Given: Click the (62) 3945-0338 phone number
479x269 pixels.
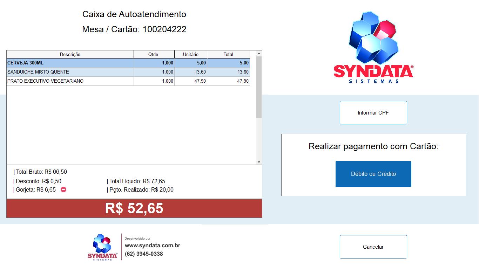Looking at the screenshot, I should pyautogui.click(x=144, y=254).
